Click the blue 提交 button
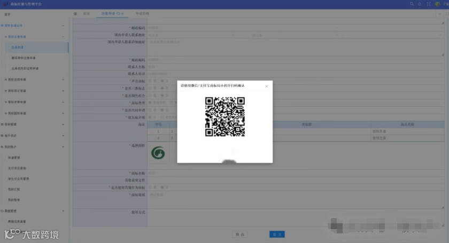This screenshot has width=449, height=243. (277, 234)
